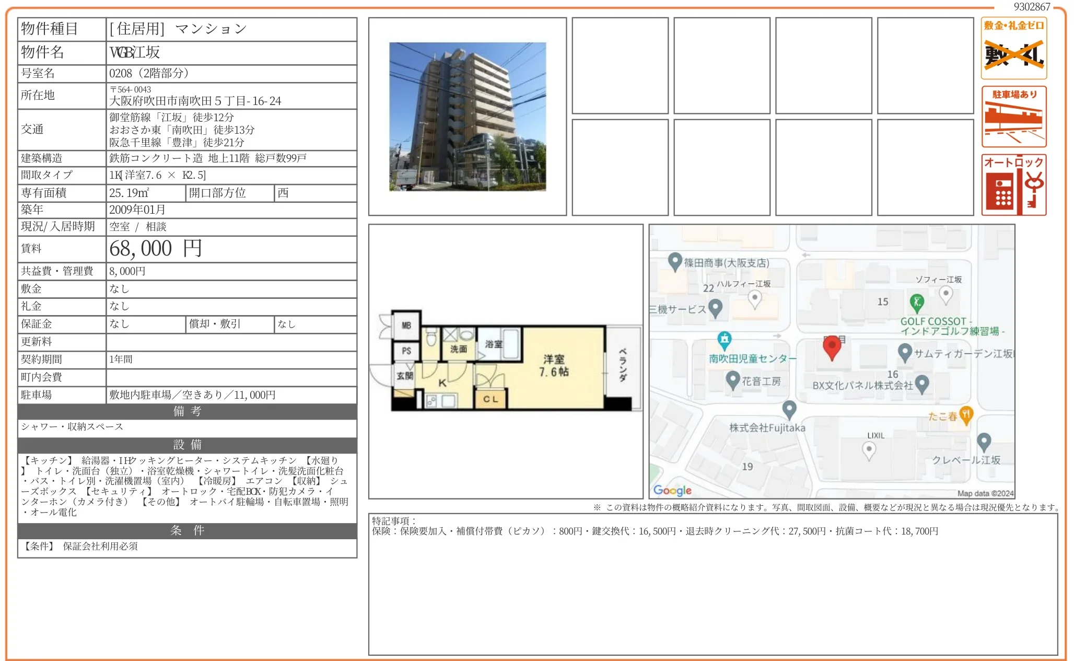
Task: Click the rent amount 68,000 円
Action: pyautogui.click(x=156, y=249)
